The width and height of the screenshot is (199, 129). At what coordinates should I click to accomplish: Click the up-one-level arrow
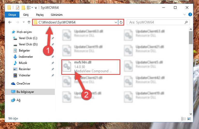tap(29, 22)
